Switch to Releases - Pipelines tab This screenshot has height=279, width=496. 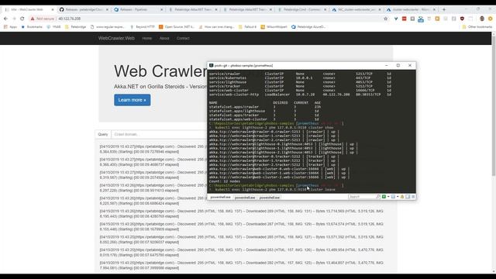point(139,9)
